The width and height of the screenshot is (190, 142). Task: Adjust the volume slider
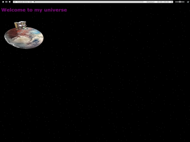[180, 2]
